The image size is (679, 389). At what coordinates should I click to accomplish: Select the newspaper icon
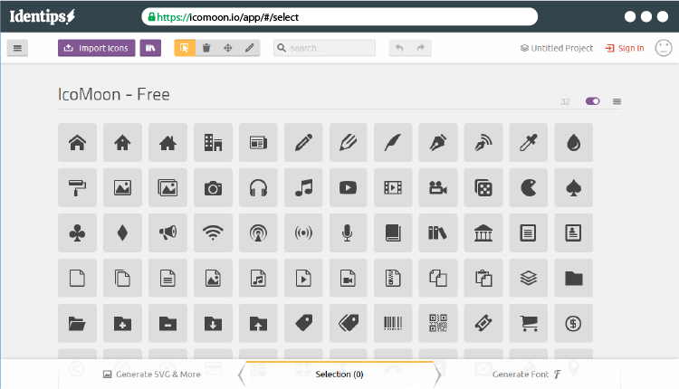click(258, 142)
